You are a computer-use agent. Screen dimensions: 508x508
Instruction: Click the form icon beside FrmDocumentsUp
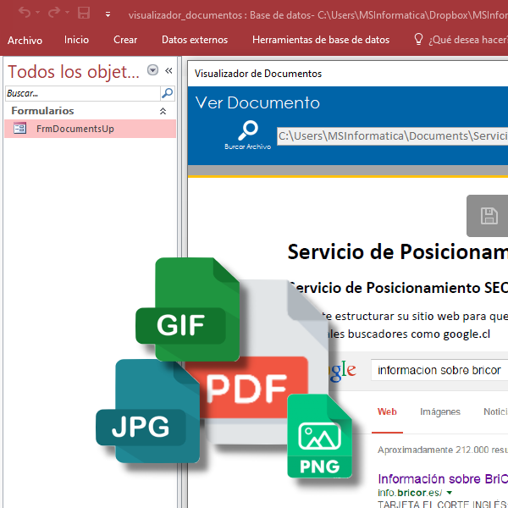tap(20, 128)
